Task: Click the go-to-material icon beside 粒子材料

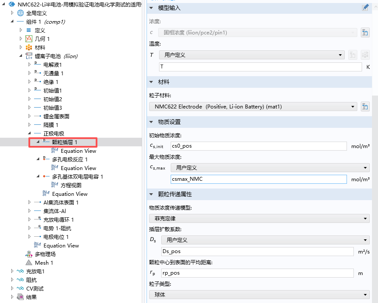Action: coord(365,106)
